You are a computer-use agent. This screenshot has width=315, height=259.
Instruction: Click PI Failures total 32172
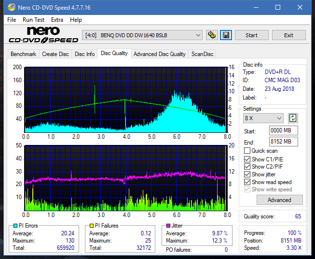pos(144,248)
